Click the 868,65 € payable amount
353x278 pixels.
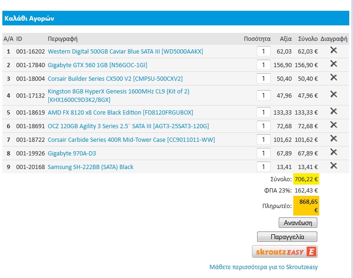[x=306, y=206]
